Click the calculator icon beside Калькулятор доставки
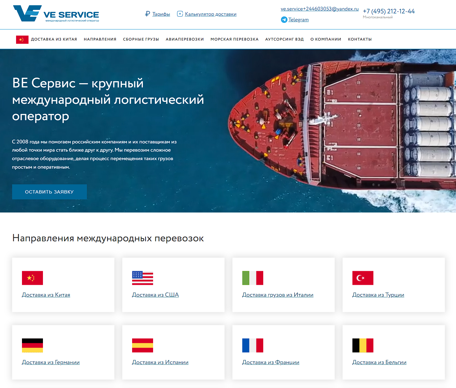The height and width of the screenshot is (388, 456). pyautogui.click(x=180, y=14)
